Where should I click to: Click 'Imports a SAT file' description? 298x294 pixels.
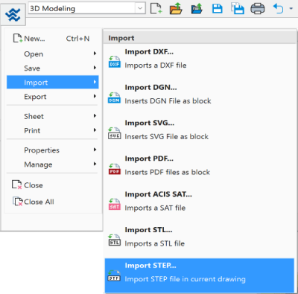coord(155,208)
